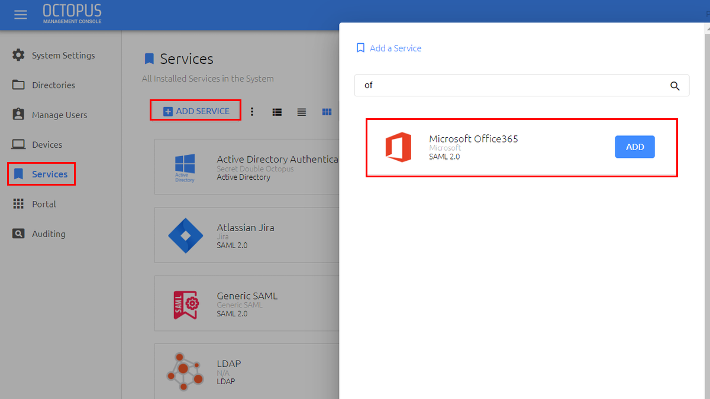Click the Manage Users badge icon
This screenshot has height=399, width=710.
(x=19, y=114)
